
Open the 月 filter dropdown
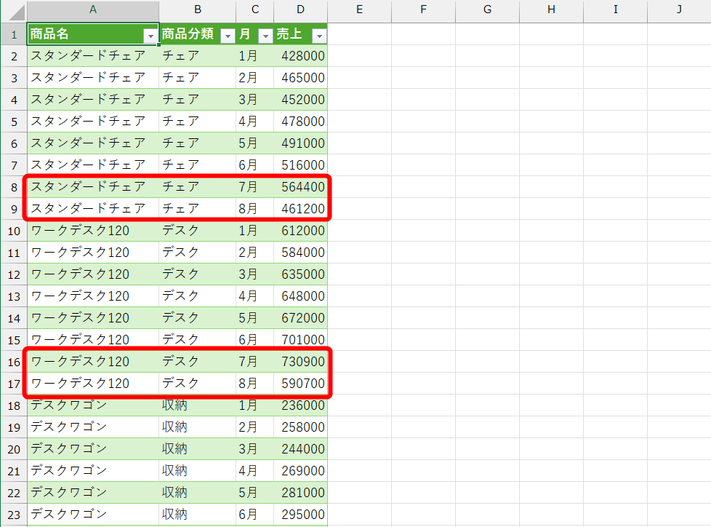[266, 36]
